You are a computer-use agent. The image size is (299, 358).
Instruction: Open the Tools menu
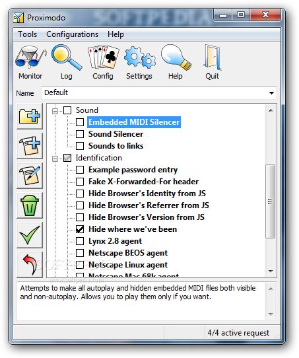pos(27,34)
